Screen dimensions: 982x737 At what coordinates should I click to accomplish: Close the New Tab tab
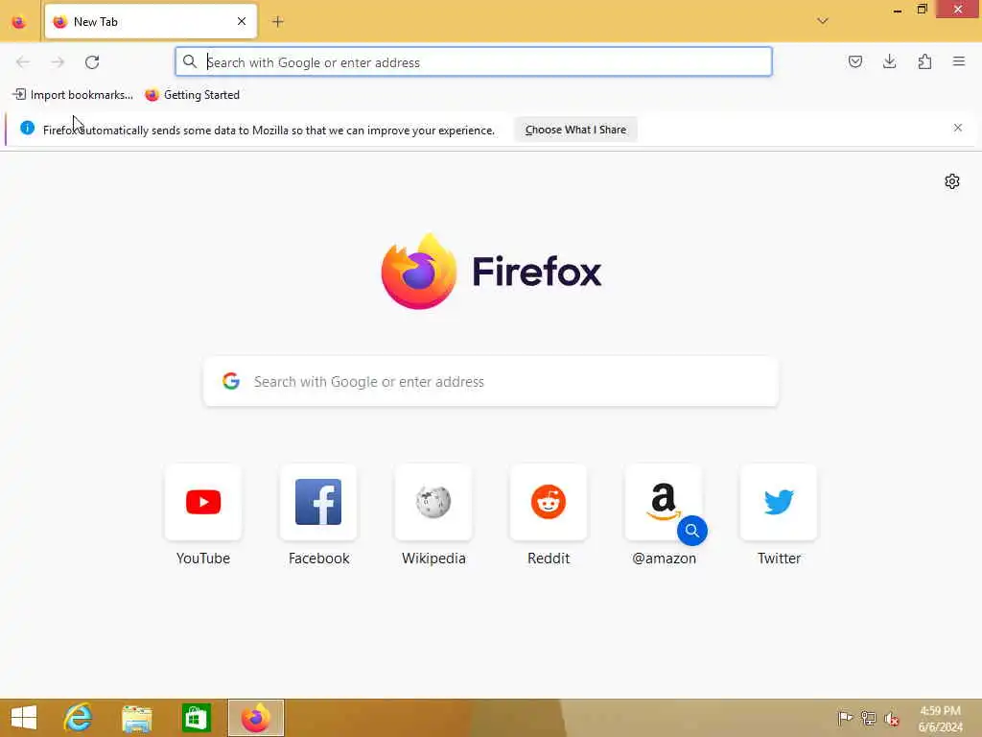[242, 22]
